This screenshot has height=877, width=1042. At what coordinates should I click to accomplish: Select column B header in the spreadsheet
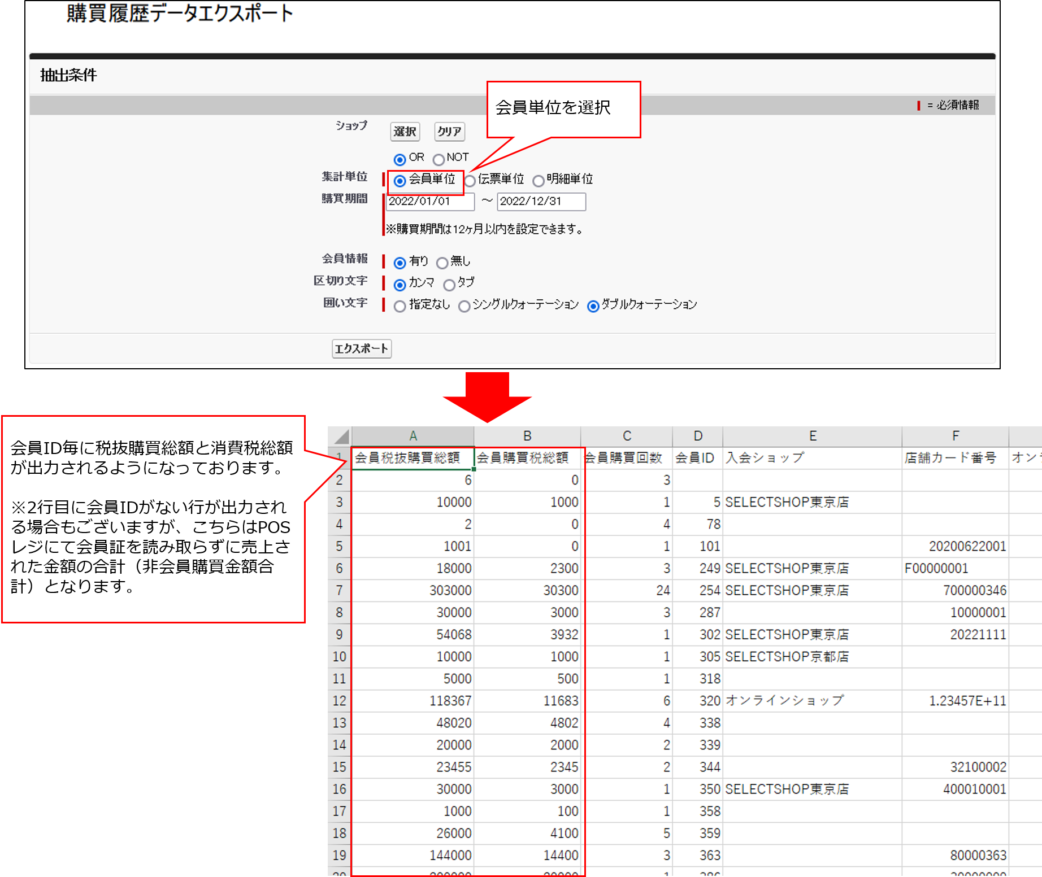pos(527,435)
